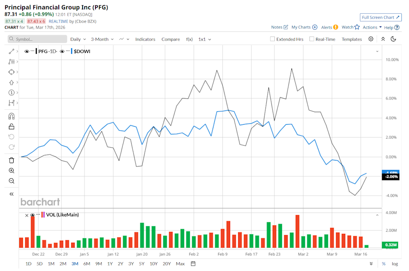Zoom in using the magnifier plus icon

click(x=12, y=171)
